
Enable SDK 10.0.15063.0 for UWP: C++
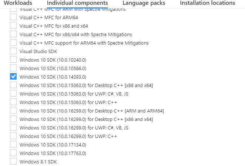(13, 102)
